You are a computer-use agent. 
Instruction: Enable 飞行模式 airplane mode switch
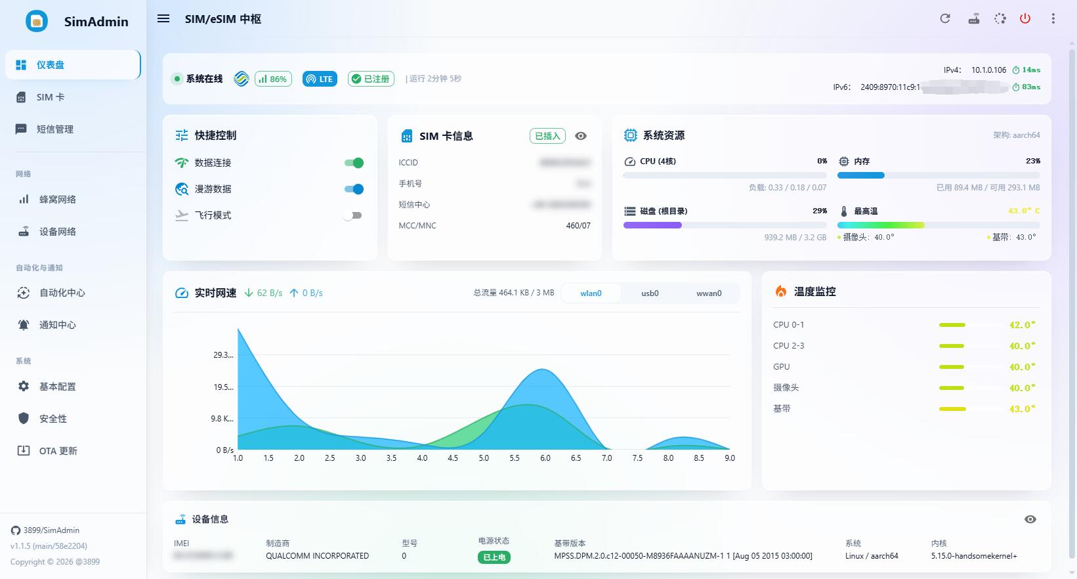point(353,215)
